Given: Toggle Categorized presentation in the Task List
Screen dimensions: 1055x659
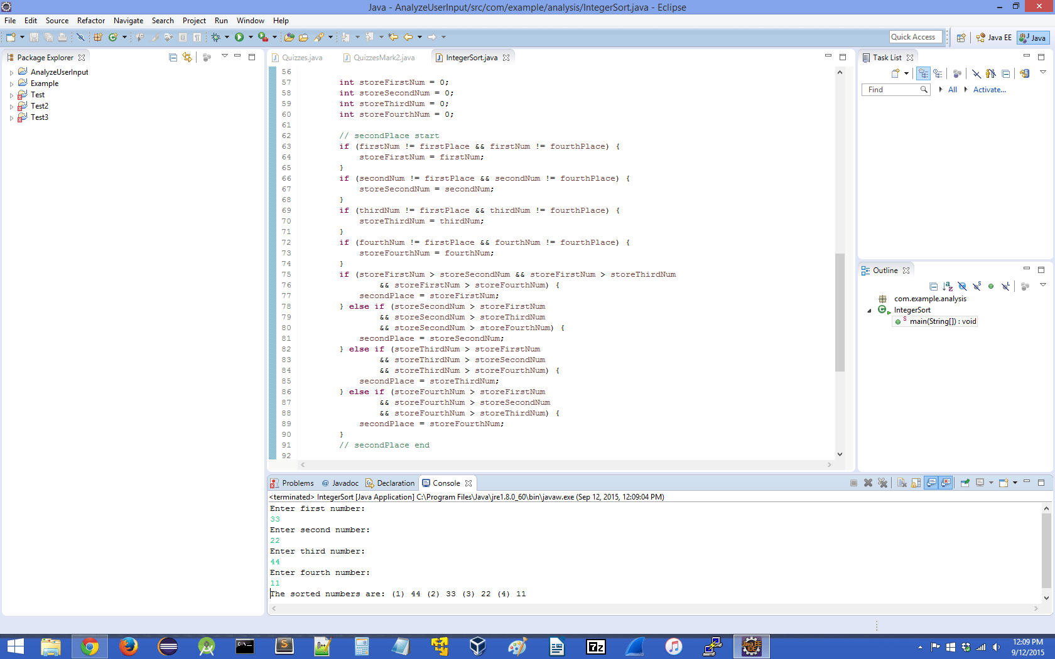Looking at the screenshot, I should pyautogui.click(x=924, y=73).
